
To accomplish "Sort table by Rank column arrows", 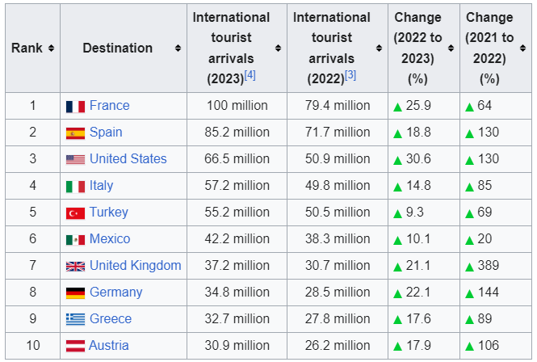I will [x=51, y=48].
